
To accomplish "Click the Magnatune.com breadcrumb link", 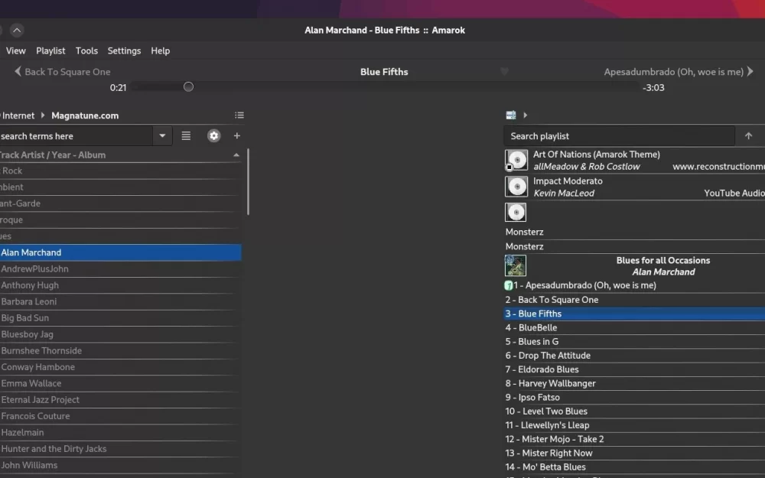I will 80,115.
